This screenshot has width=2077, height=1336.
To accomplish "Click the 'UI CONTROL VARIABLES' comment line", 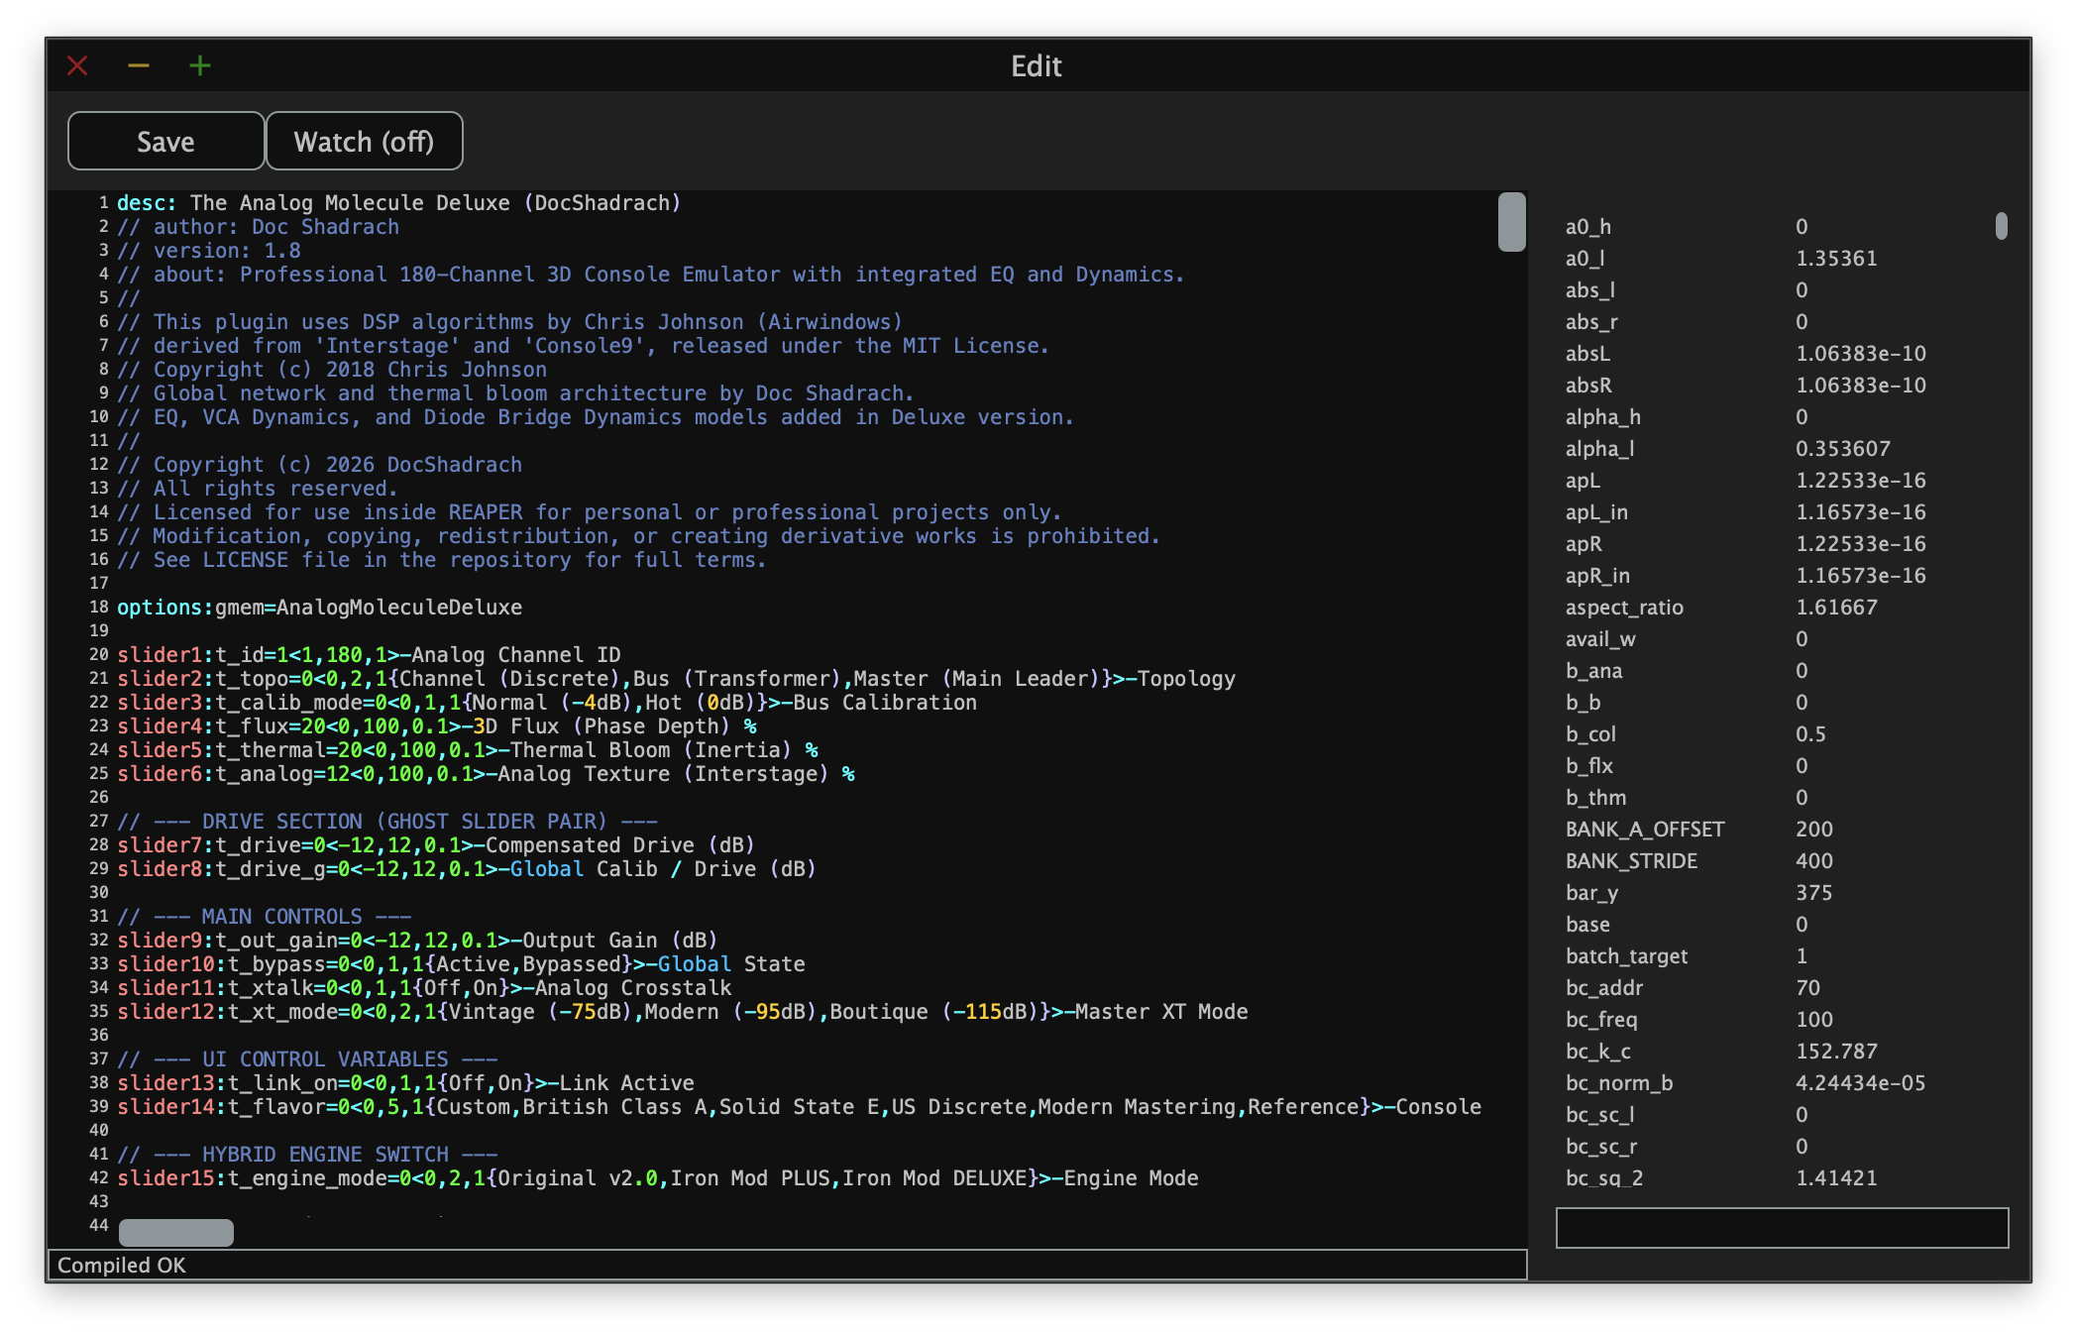I will point(307,1059).
